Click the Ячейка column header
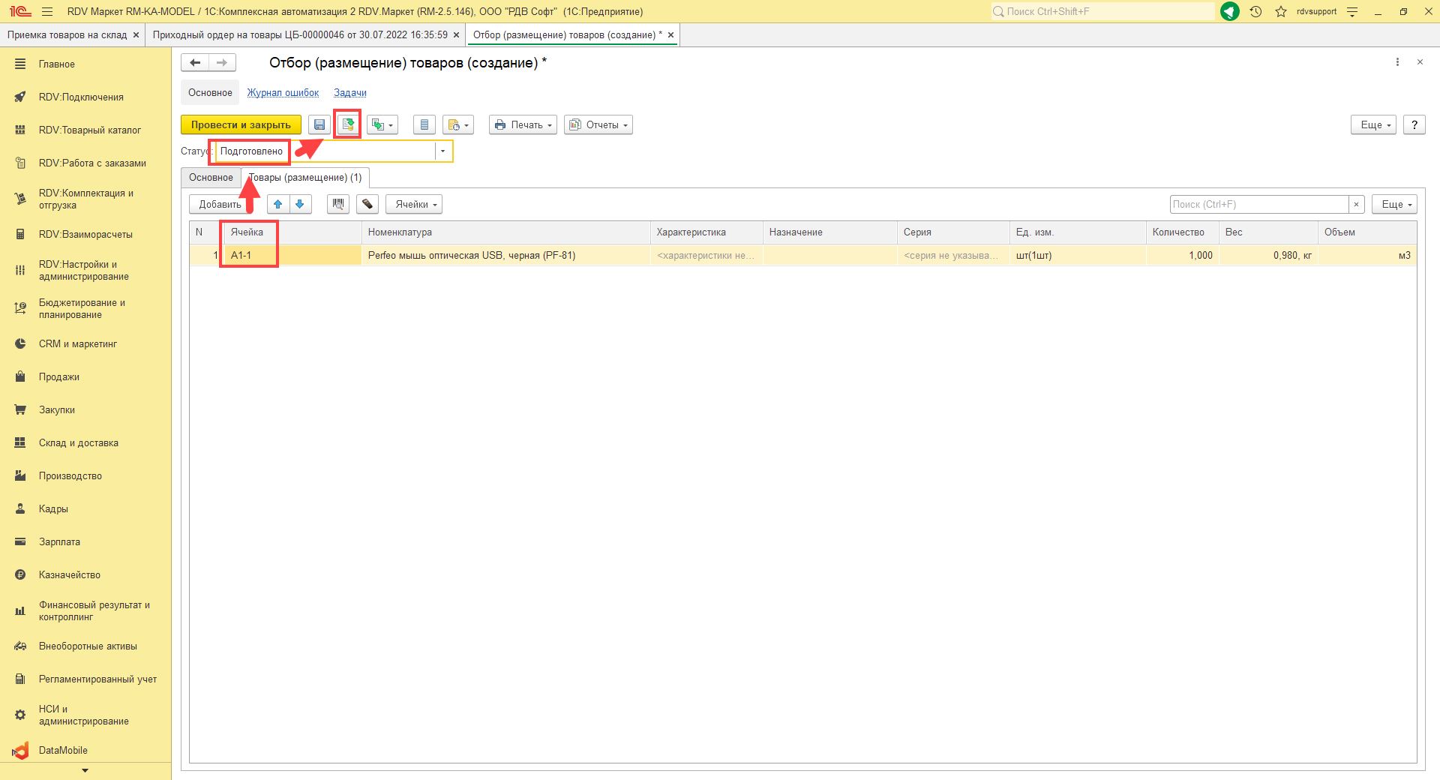This screenshot has width=1440, height=780. (292, 232)
